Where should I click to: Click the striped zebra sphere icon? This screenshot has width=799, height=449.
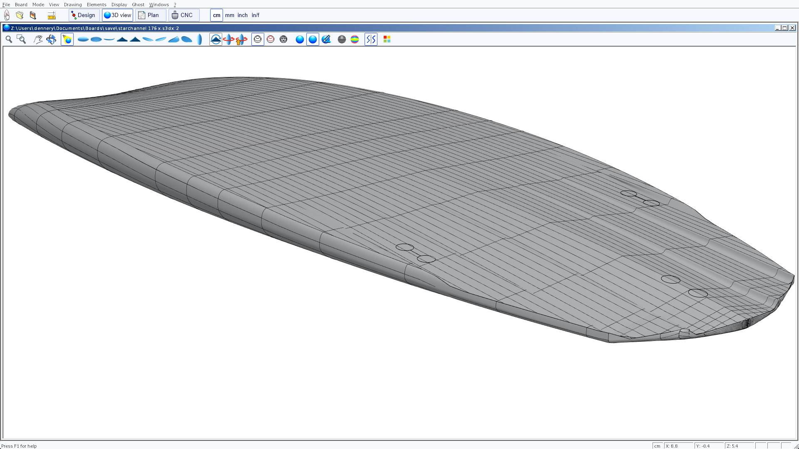click(x=342, y=39)
